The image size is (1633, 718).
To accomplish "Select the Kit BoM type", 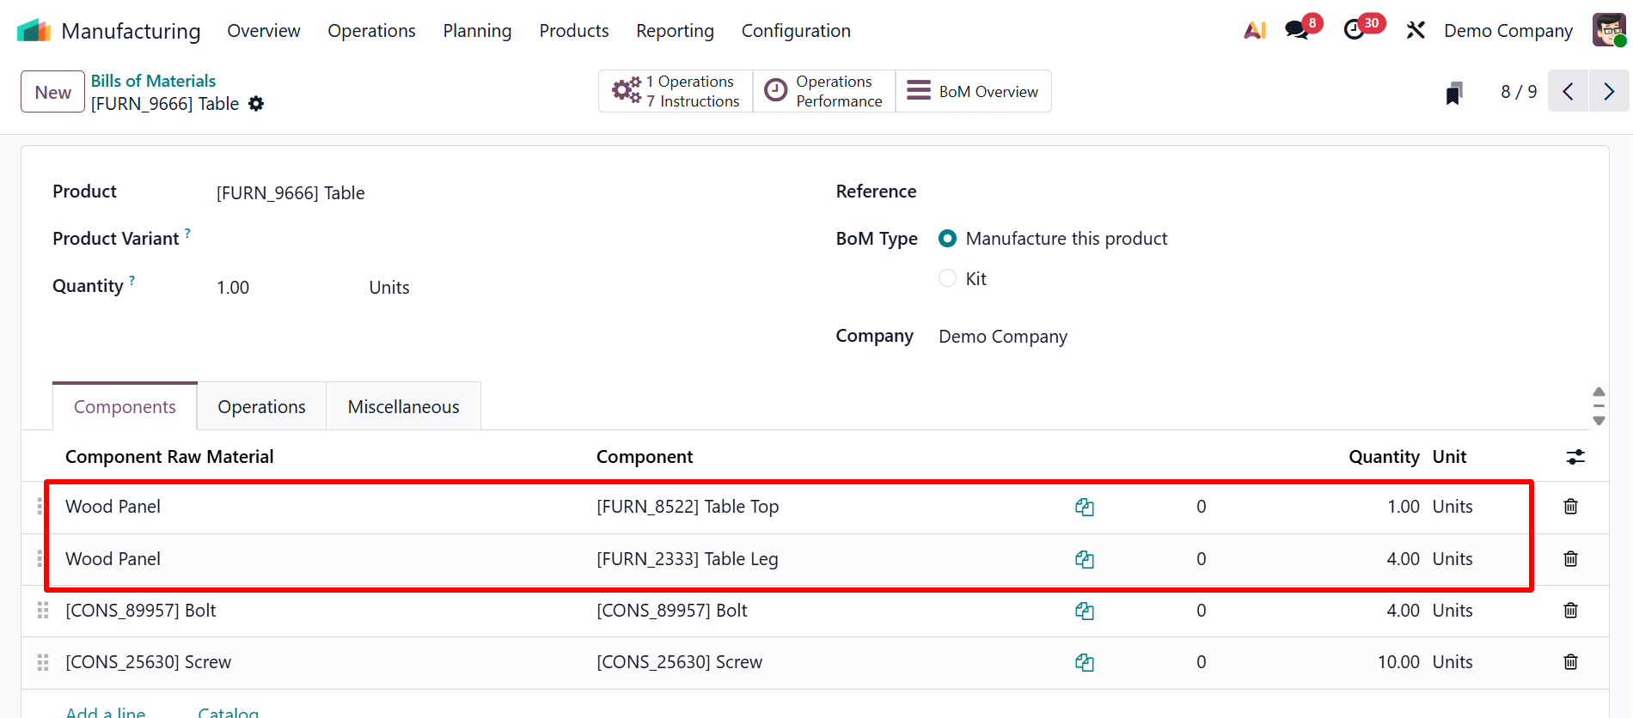I will (x=947, y=278).
